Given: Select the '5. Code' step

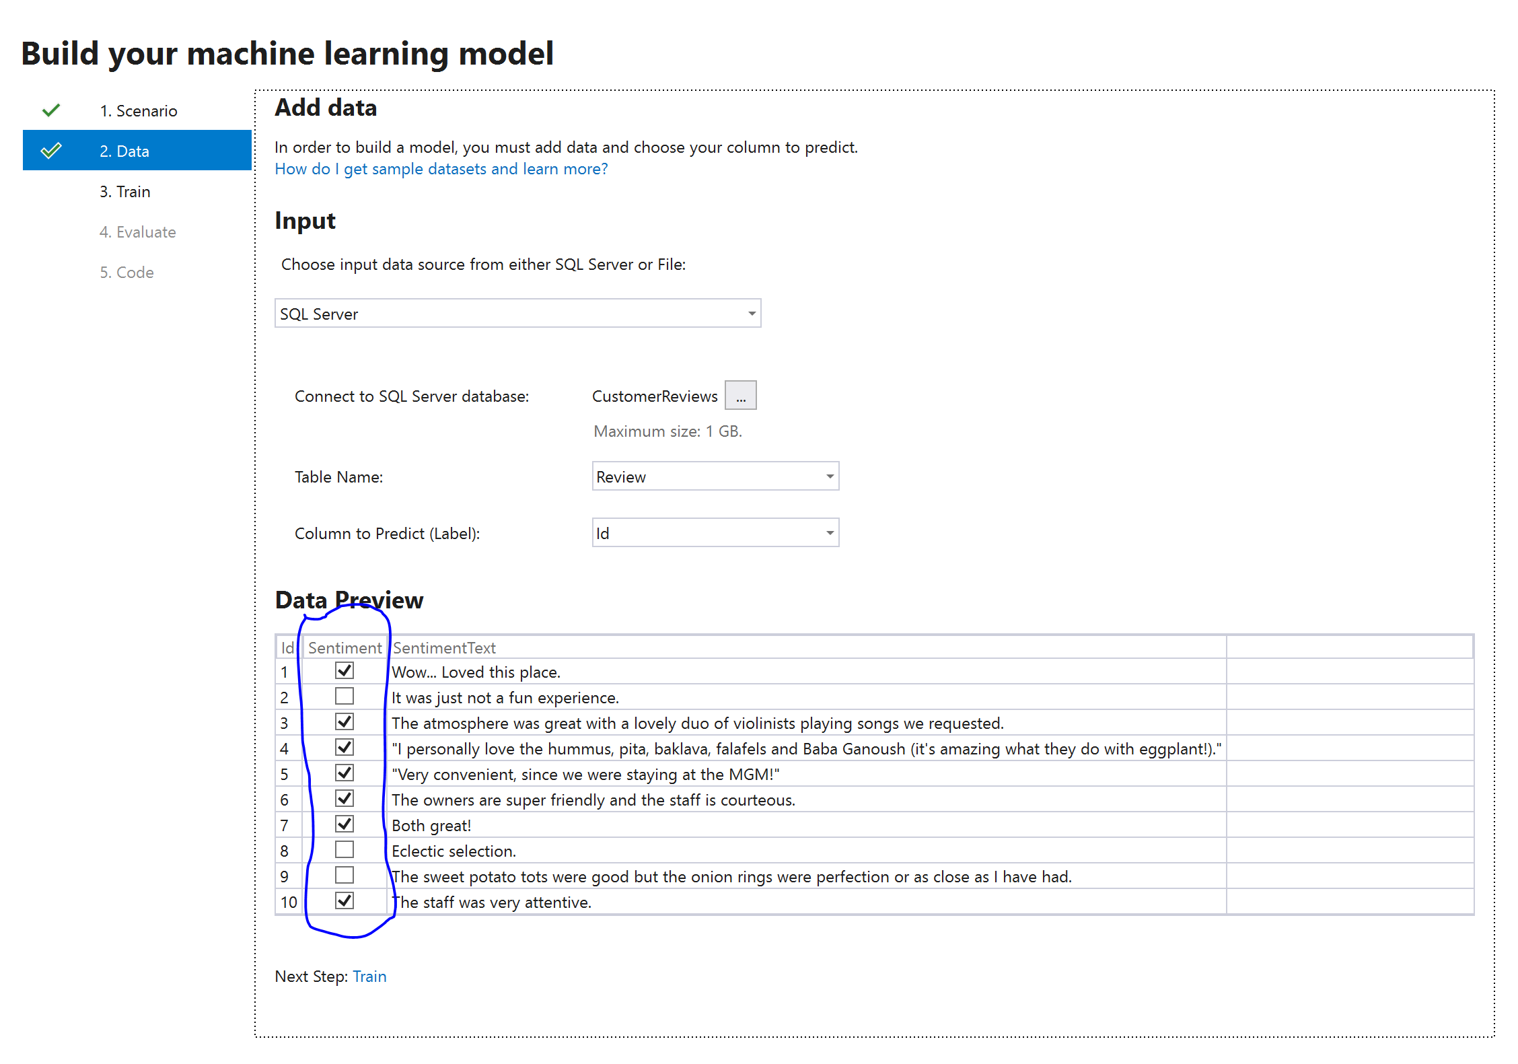Looking at the screenshot, I should pos(126,272).
